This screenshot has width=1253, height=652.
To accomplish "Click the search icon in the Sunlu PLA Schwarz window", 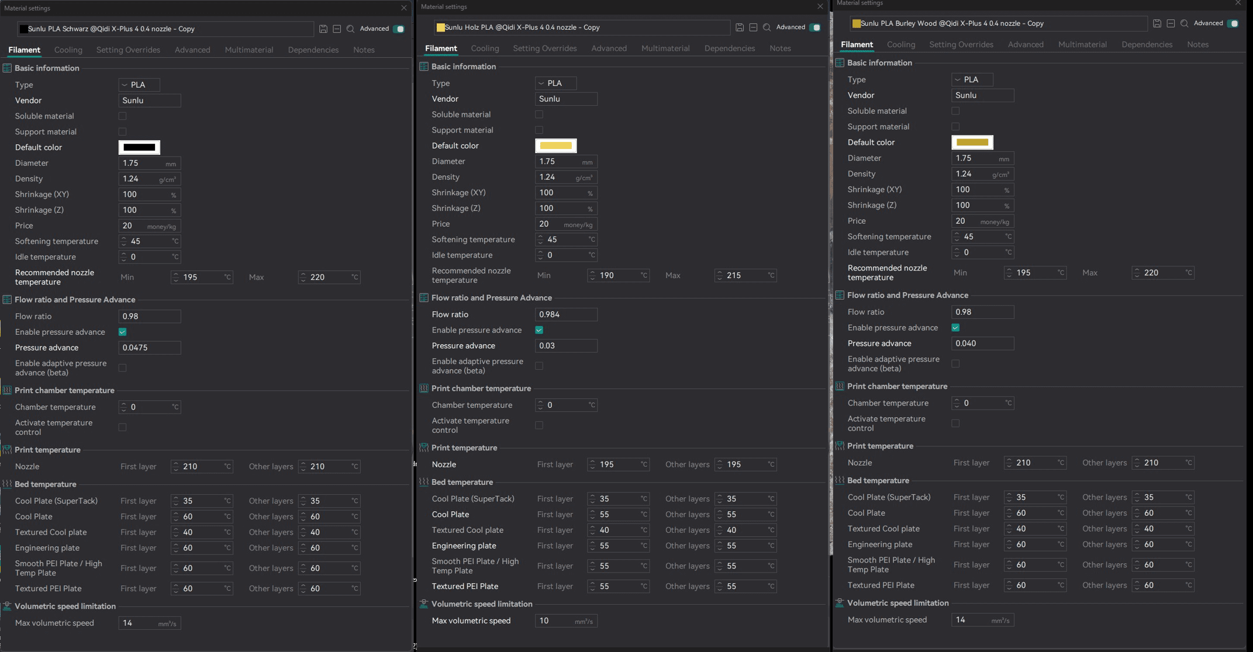I will (350, 29).
